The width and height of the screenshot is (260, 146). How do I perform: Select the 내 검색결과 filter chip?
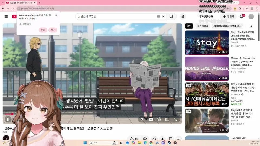pos(202,26)
